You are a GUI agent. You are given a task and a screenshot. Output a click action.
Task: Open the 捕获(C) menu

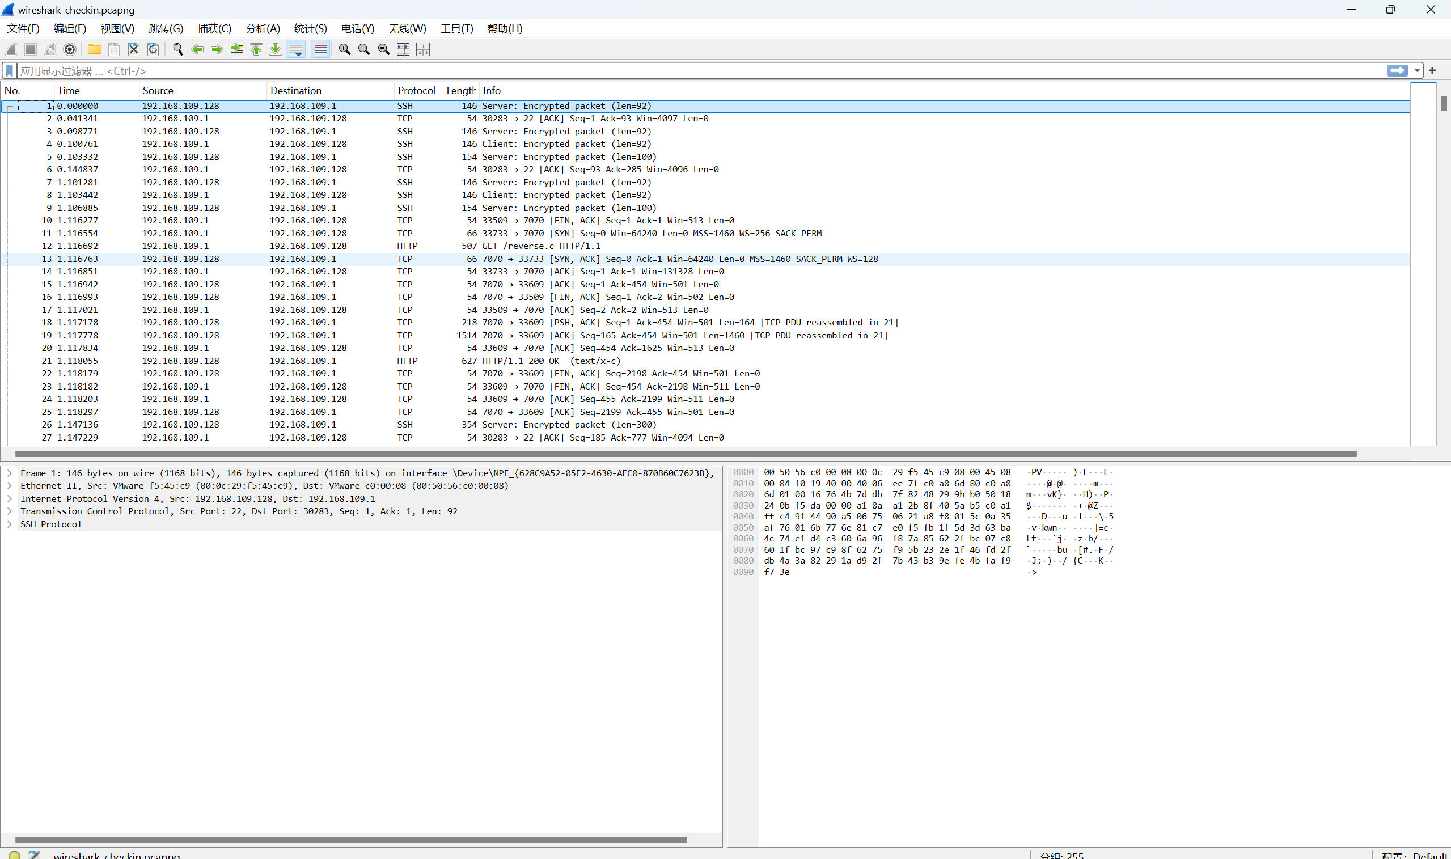(214, 28)
